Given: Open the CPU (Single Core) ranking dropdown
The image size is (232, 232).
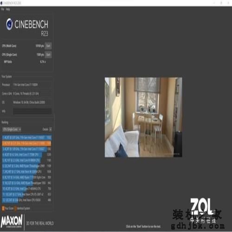Looking at the screenshot, I should coord(12,129).
